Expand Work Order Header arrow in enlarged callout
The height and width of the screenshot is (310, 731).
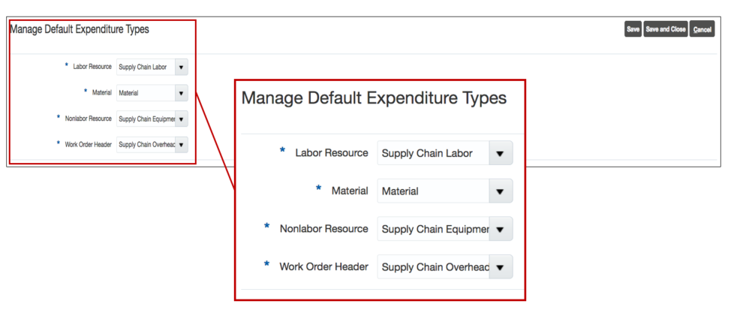(500, 266)
